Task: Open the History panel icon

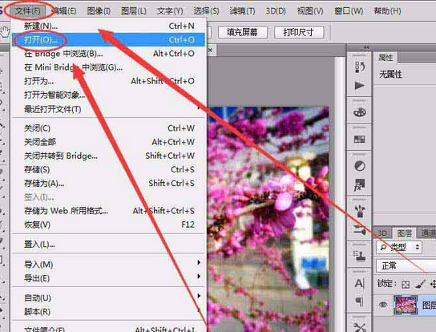Action: pyautogui.click(x=360, y=67)
